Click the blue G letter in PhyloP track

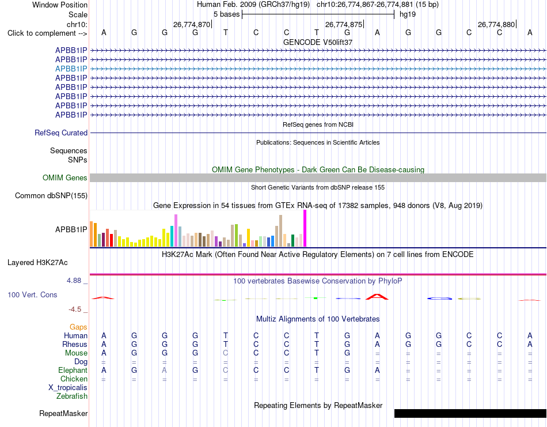point(439,298)
